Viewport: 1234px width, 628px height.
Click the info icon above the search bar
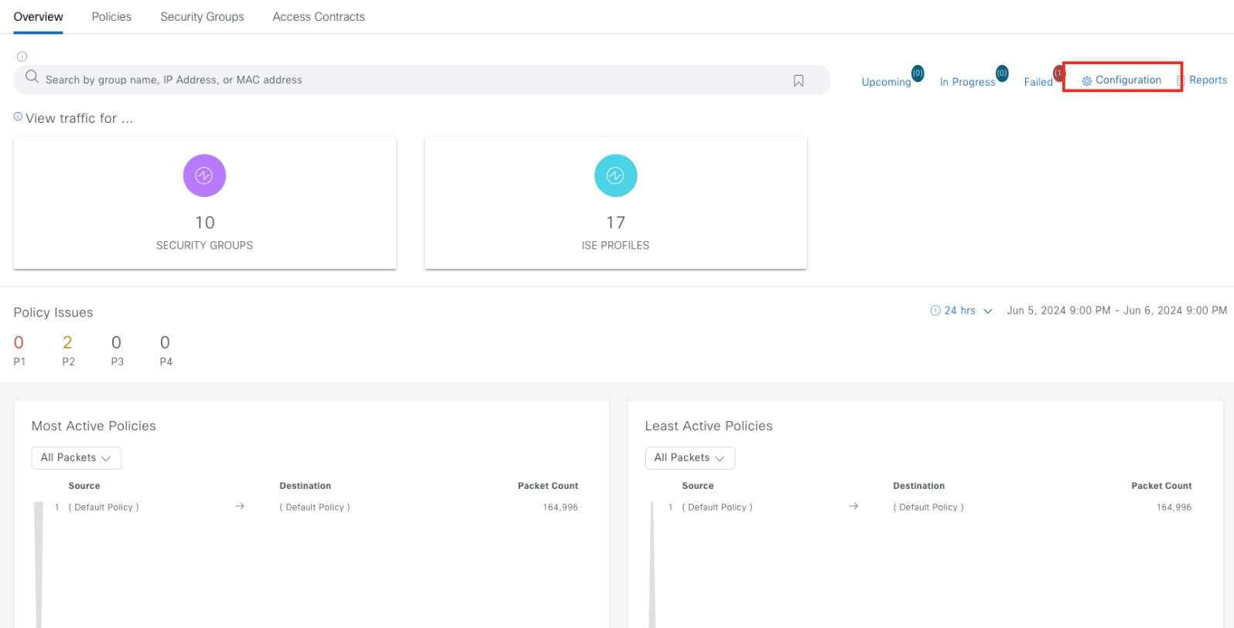tap(22, 56)
